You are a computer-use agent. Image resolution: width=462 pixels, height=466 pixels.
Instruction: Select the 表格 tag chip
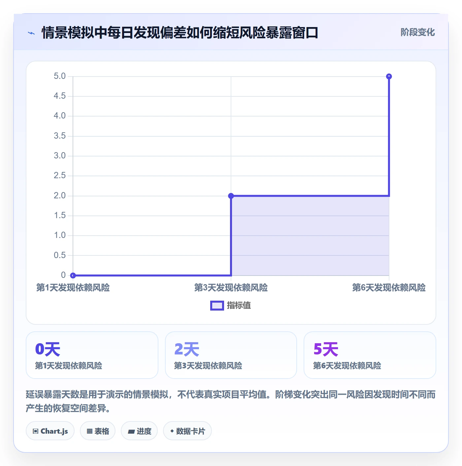[x=98, y=431]
